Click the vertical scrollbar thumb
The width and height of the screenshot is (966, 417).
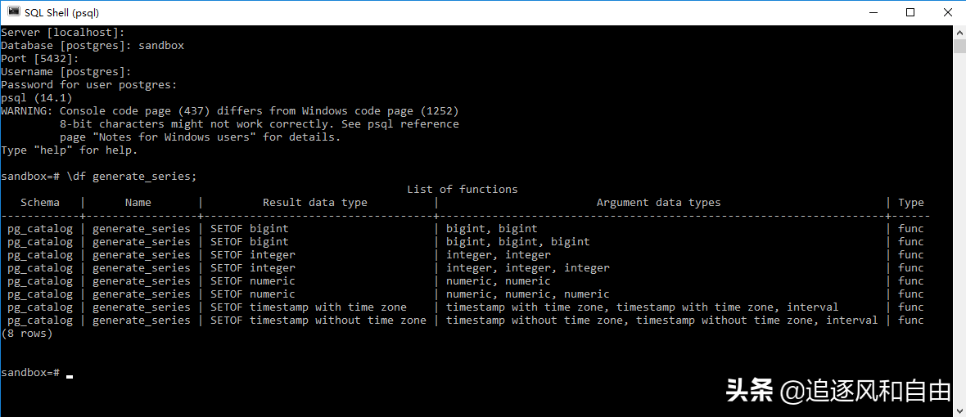[959, 46]
